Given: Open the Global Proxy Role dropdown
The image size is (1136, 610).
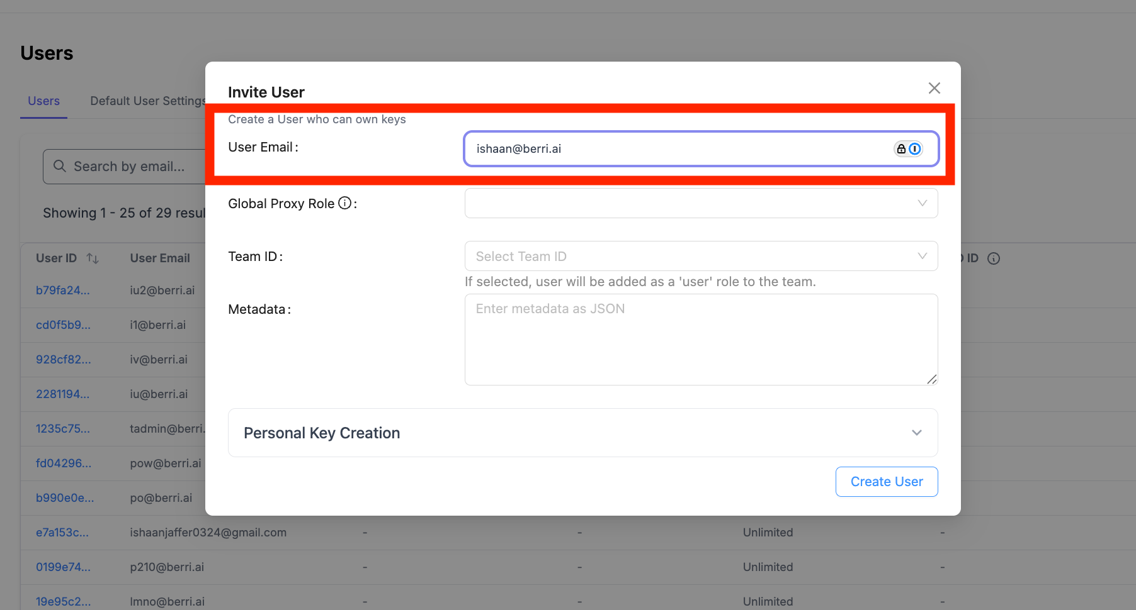Looking at the screenshot, I should coord(701,202).
